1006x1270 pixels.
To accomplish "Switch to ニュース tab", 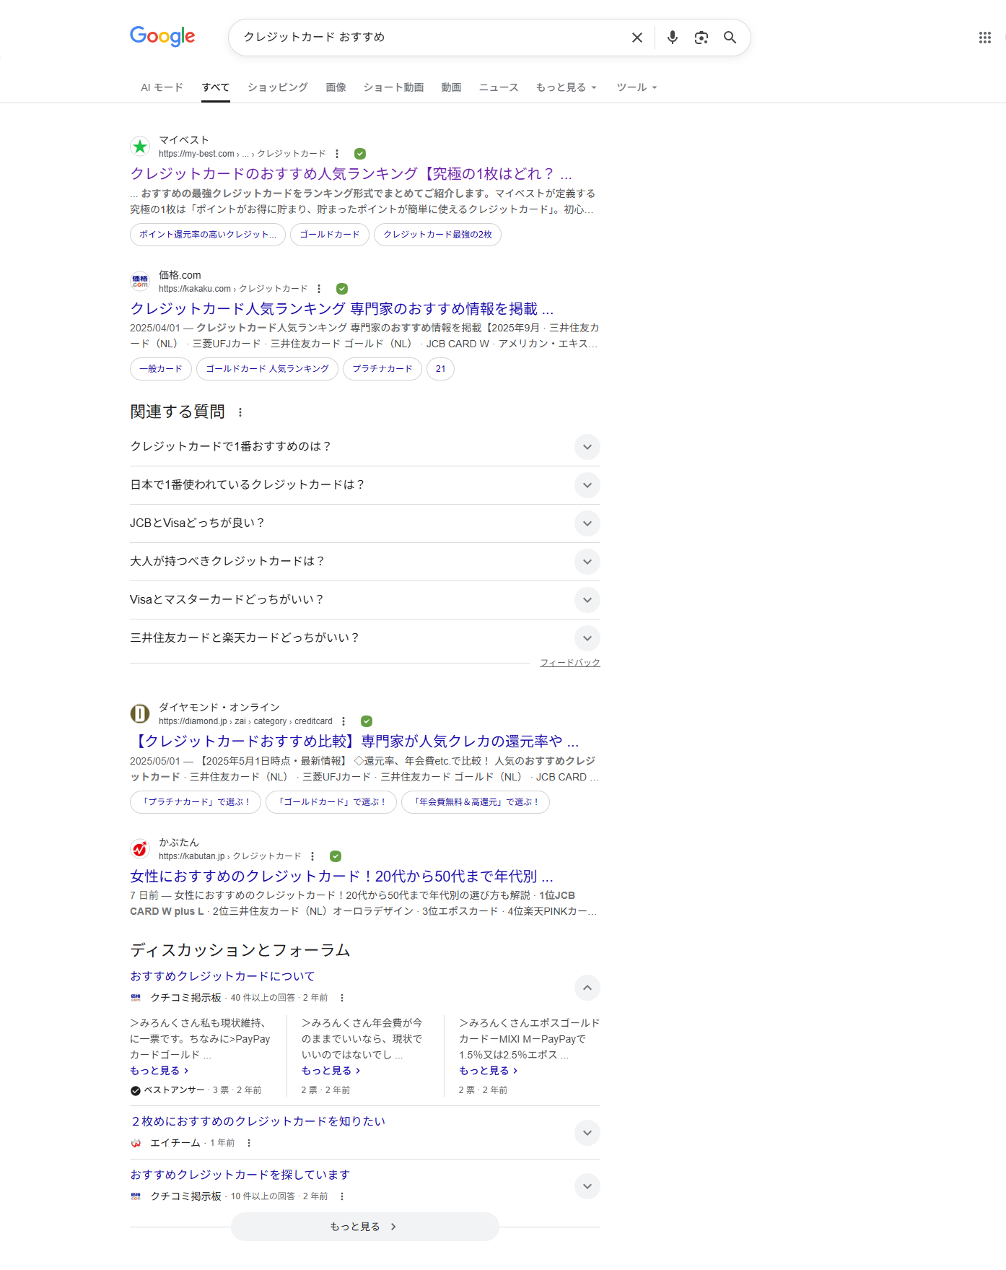I will click(x=499, y=87).
